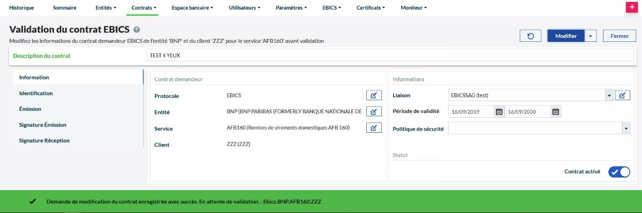Screen dimensions: 642x213
Task: Click the edit icon next to Protocole
Action: click(x=374, y=96)
